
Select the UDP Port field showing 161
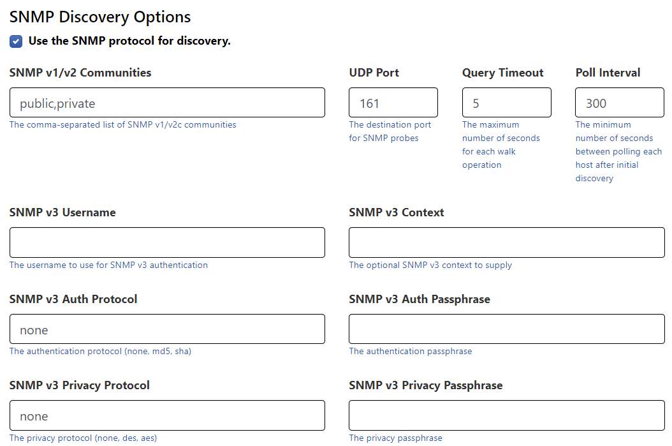[x=393, y=102]
